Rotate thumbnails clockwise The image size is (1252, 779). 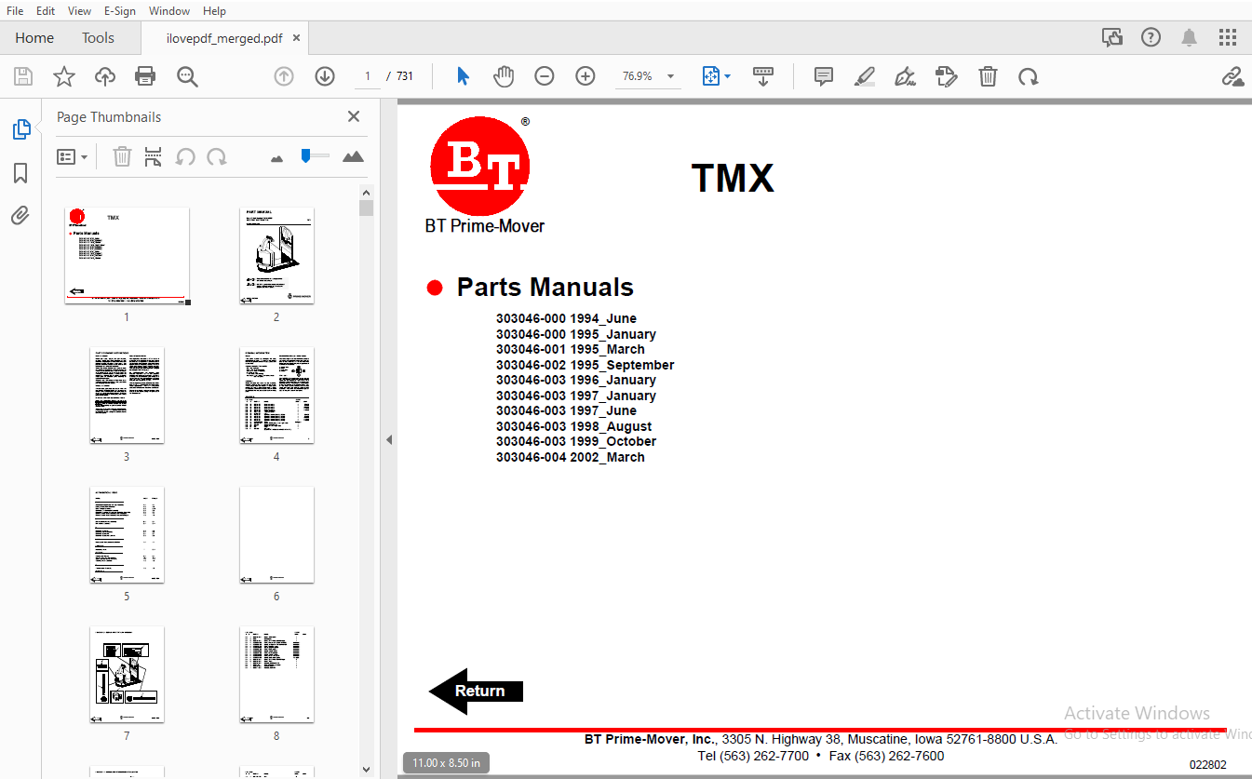(x=217, y=156)
